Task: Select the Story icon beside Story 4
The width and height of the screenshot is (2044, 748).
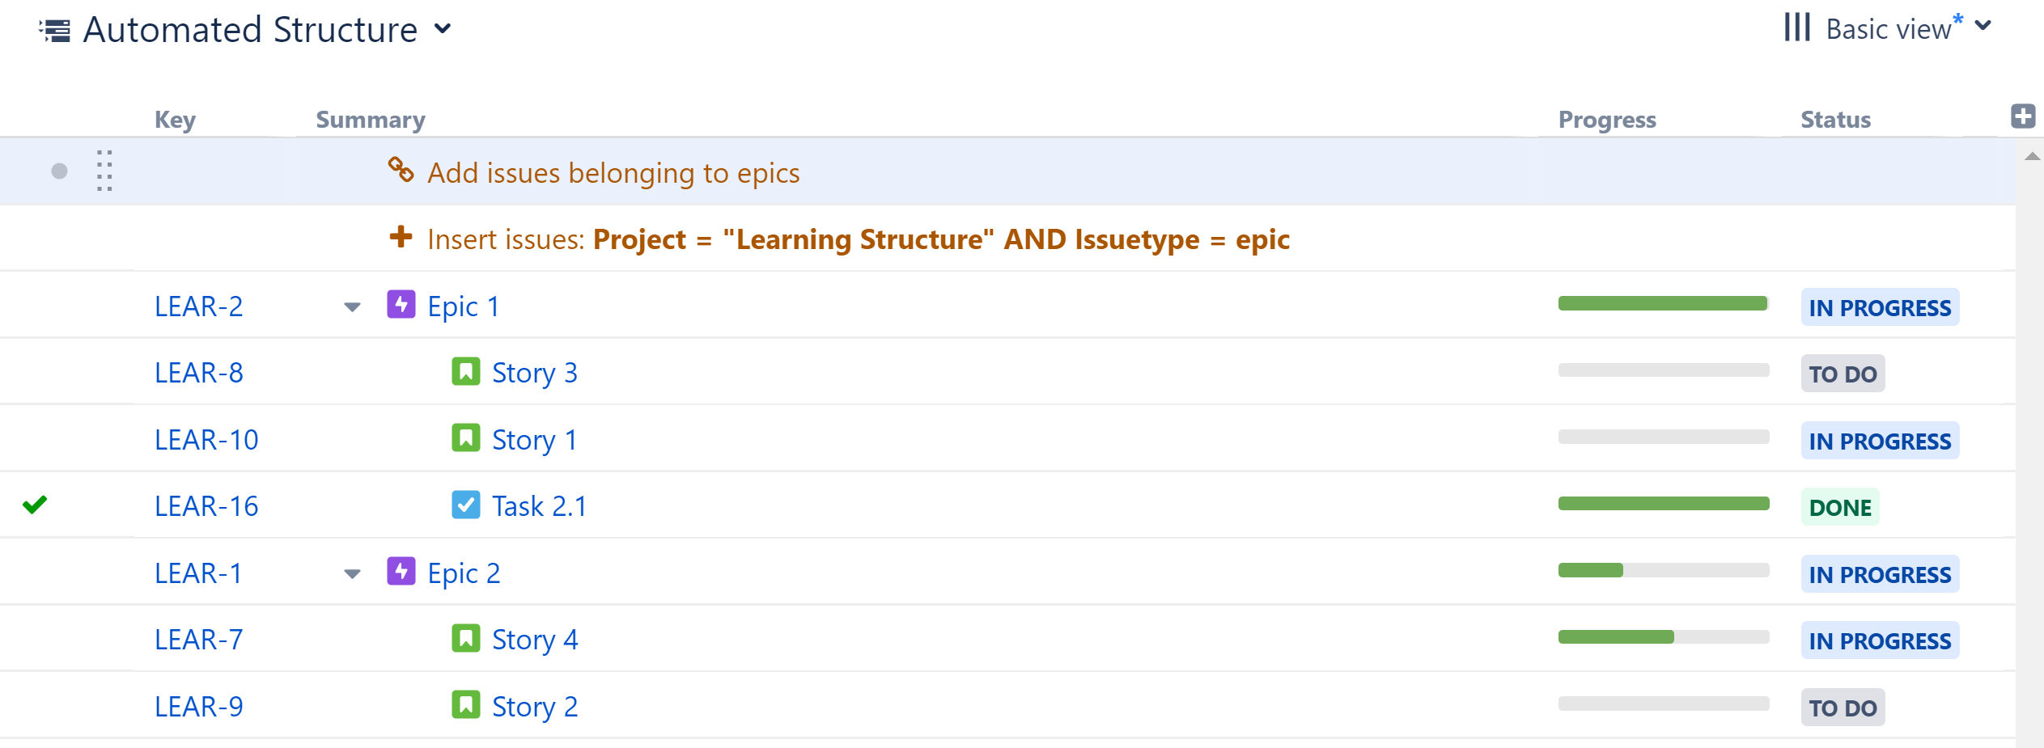Action: pyautogui.click(x=467, y=639)
